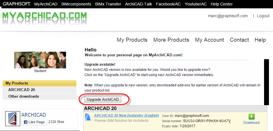Click the Student banner photo
This screenshot has width=273, height=131.
click(x=40, y=60)
